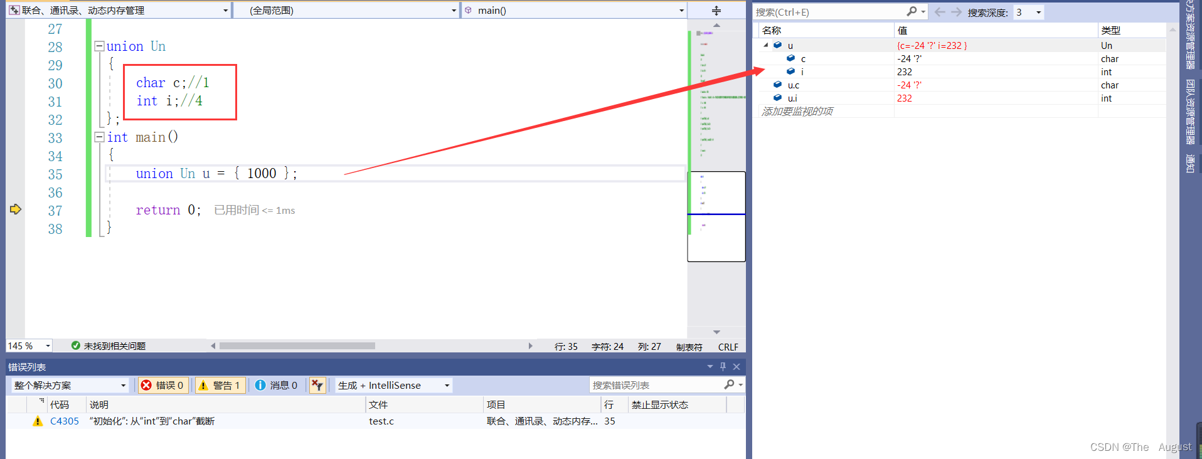Viewport: 1202px width, 459px height.
Task: Sort the error list by 文件 column
Action: point(424,404)
